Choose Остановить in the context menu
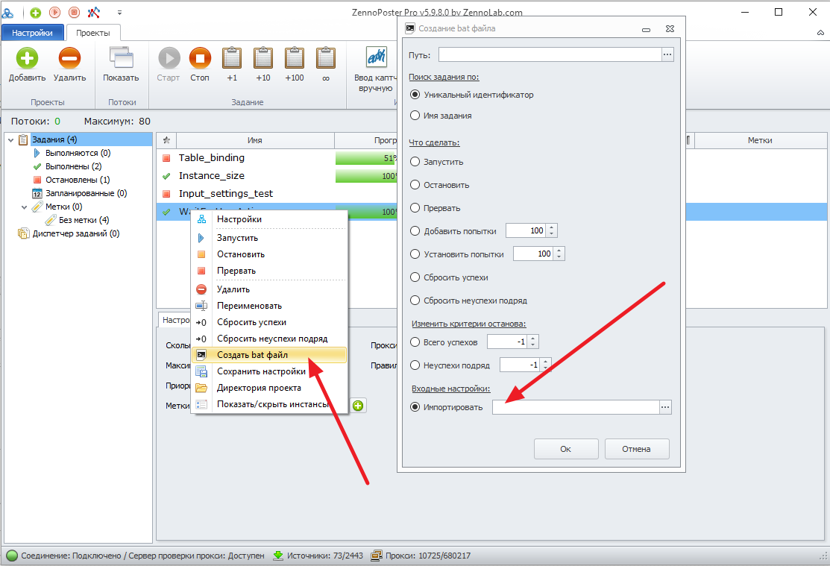The height and width of the screenshot is (566, 830). 269,255
